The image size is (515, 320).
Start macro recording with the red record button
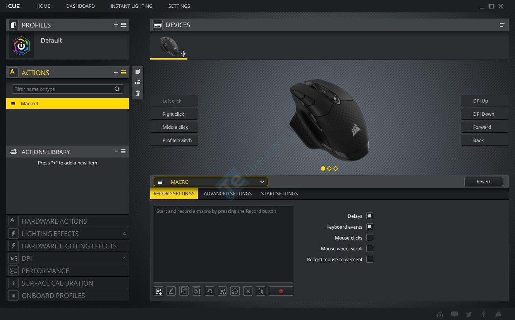click(x=281, y=291)
